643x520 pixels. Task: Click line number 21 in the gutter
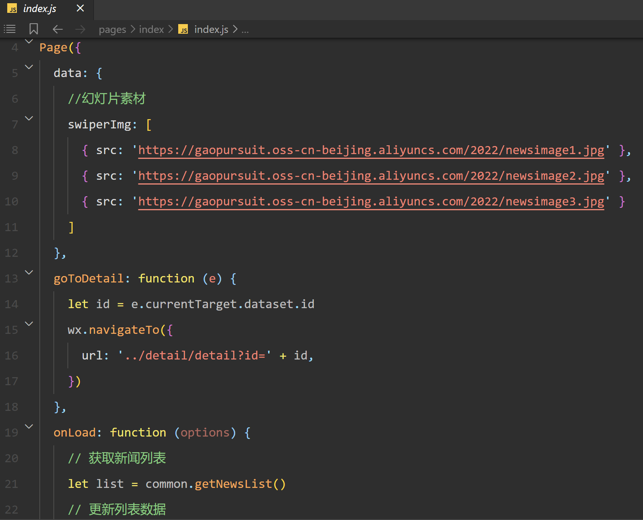[x=12, y=484]
